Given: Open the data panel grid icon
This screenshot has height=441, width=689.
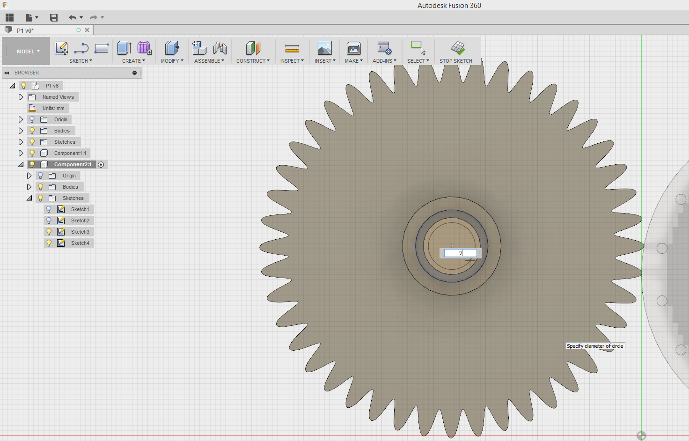Looking at the screenshot, I should (9, 18).
